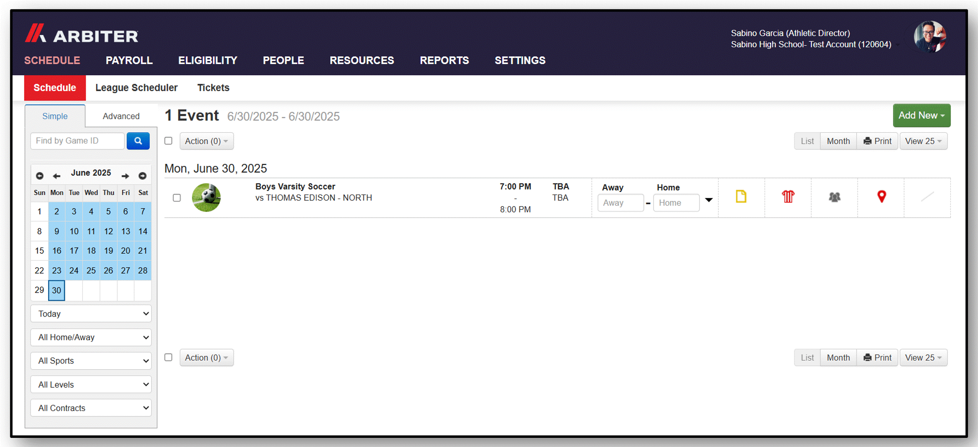The width and height of the screenshot is (978, 447).
Task: Click the Find by Game ID field
Action: click(x=77, y=141)
